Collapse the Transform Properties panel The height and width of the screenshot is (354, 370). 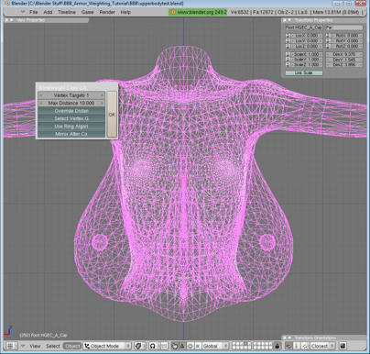pos(289,20)
